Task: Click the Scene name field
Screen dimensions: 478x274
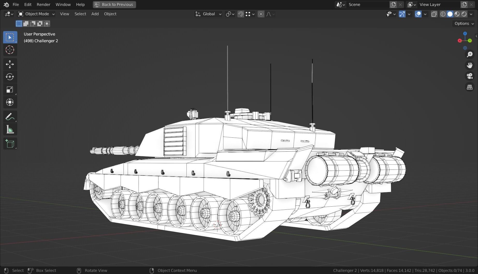Action: [368, 4]
